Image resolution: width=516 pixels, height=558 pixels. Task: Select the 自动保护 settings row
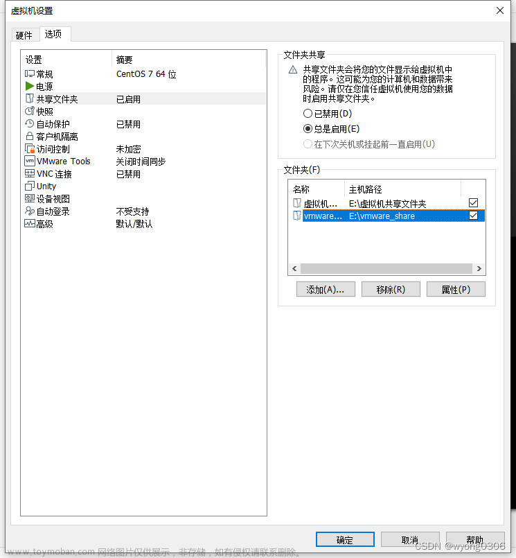143,123
